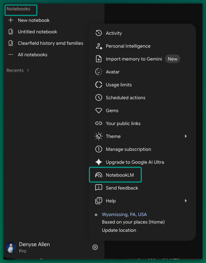Open settings with the gear icon
The width and height of the screenshot is (206, 263).
point(95,247)
